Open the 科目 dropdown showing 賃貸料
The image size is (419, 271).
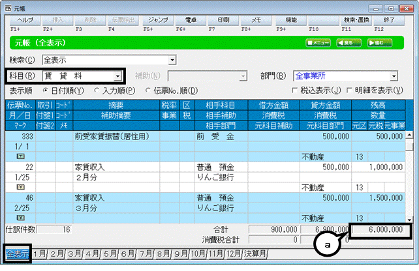click(x=117, y=77)
